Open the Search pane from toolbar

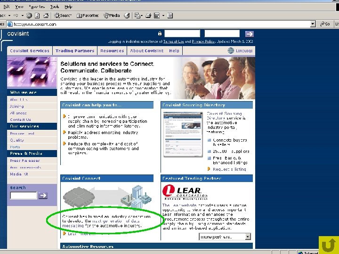pyautogui.click(x=63, y=16)
